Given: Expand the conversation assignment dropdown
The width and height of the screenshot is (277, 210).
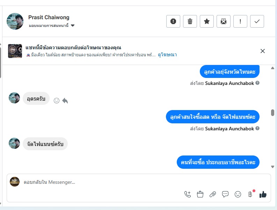Looking at the screenshot, I should [x=73, y=26].
